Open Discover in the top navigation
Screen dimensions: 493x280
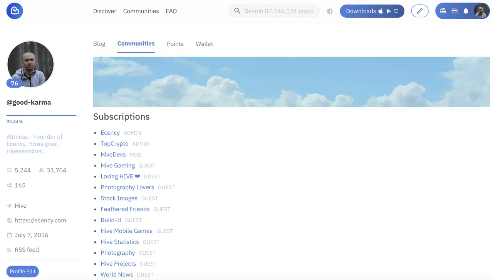pos(105,11)
